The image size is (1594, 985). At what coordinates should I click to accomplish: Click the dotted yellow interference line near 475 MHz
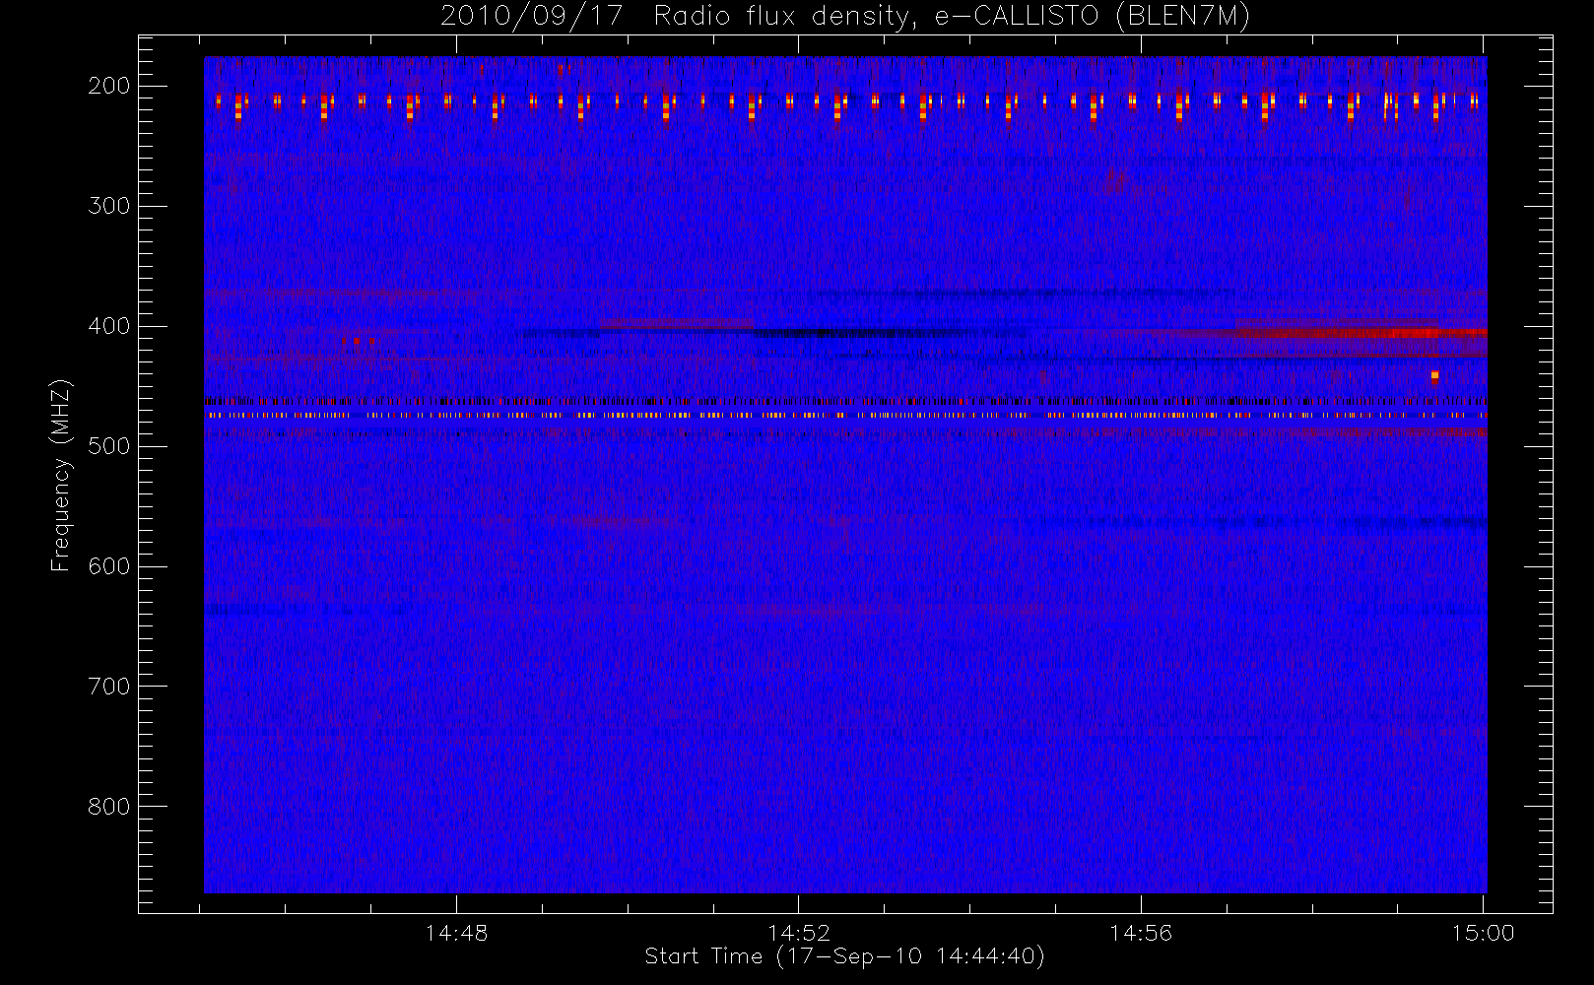point(845,416)
